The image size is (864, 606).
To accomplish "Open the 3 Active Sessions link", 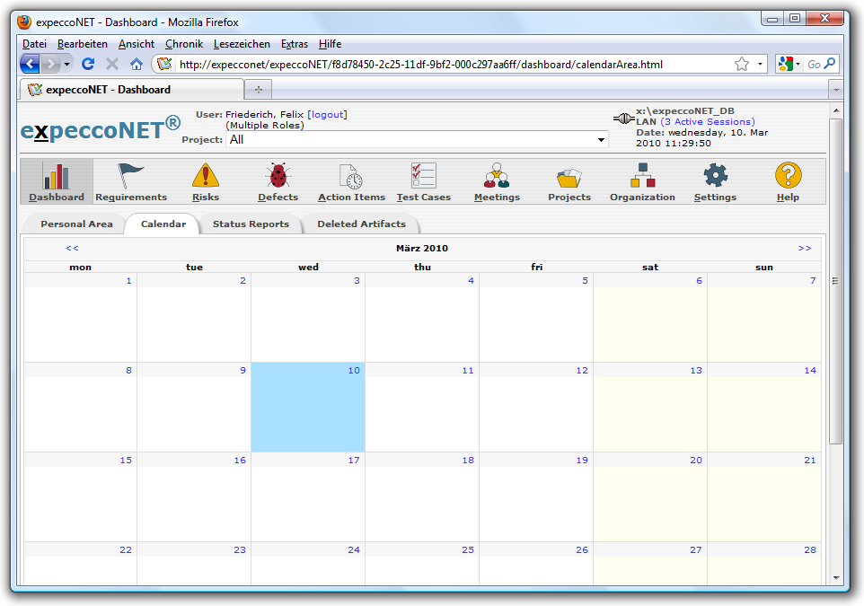I will click(x=708, y=122).
